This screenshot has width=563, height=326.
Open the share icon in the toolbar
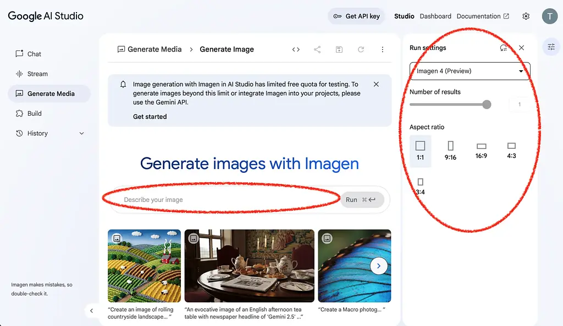click(x=317, y=49)
